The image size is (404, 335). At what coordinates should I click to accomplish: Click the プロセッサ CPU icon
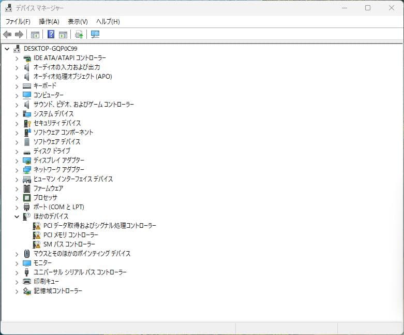pos(27,198)
